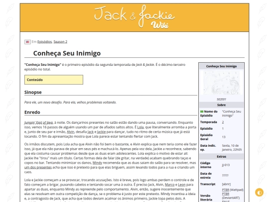
Task: Open the PTBR DeviantART version link
Action: 226,194
